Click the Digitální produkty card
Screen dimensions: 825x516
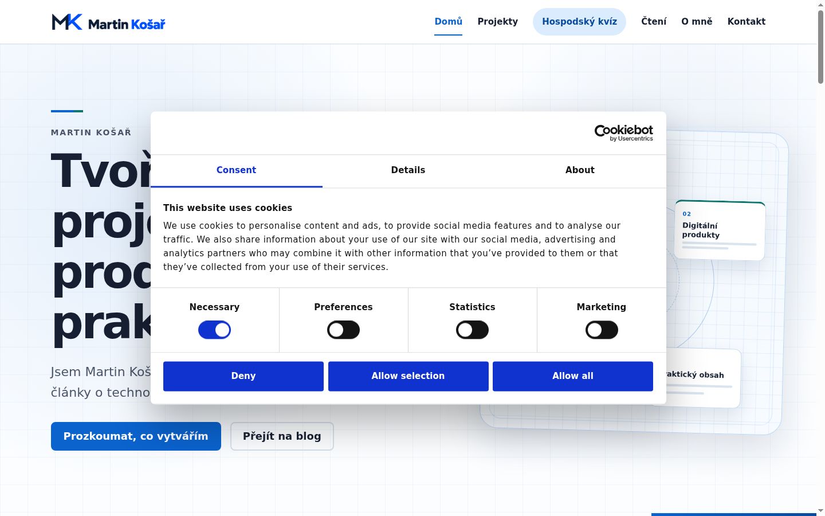tap(720, 230)
